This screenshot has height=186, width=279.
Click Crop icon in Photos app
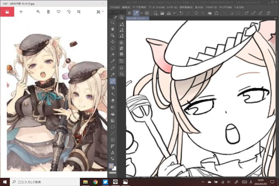[79, 12]
